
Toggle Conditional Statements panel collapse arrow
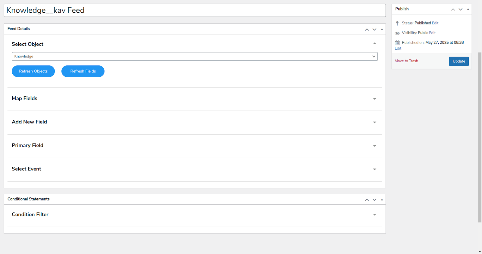382,200
